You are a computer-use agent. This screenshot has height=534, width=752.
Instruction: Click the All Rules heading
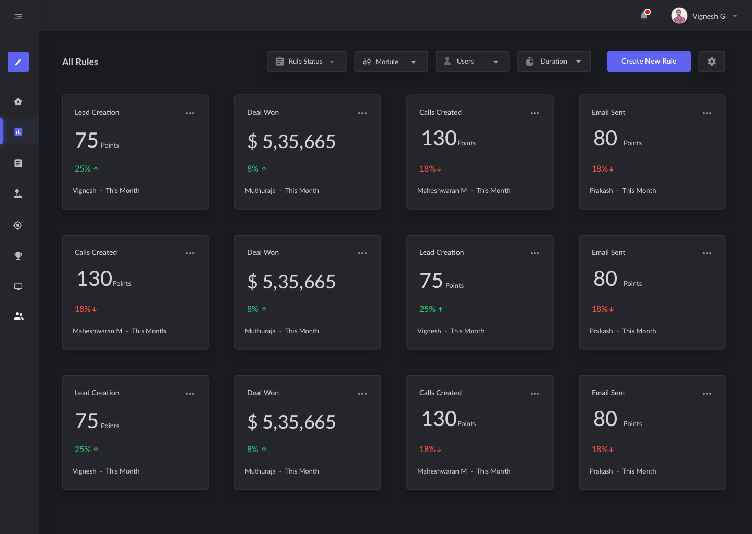coord(80,62)
